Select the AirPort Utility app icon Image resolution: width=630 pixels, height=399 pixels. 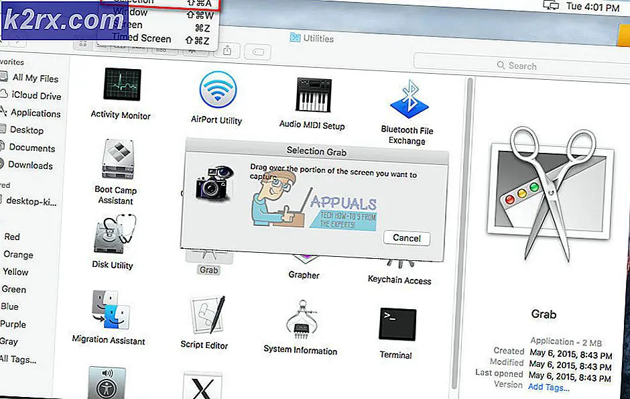click(x=218, y=90)
